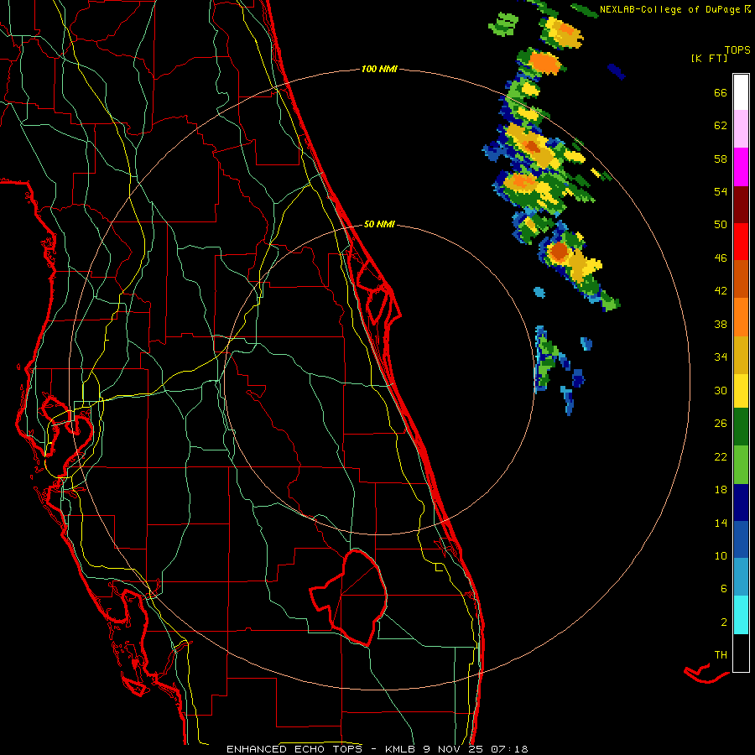The image size is (755, 755).
Task: Select the dark green legend swatch
Action: click(x=741, y=427)
